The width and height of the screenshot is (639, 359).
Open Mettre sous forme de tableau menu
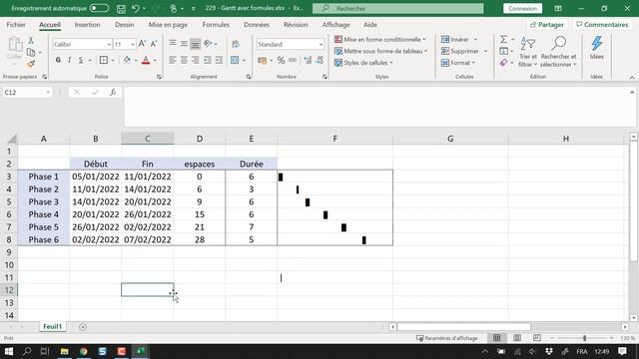coord(380,51)
